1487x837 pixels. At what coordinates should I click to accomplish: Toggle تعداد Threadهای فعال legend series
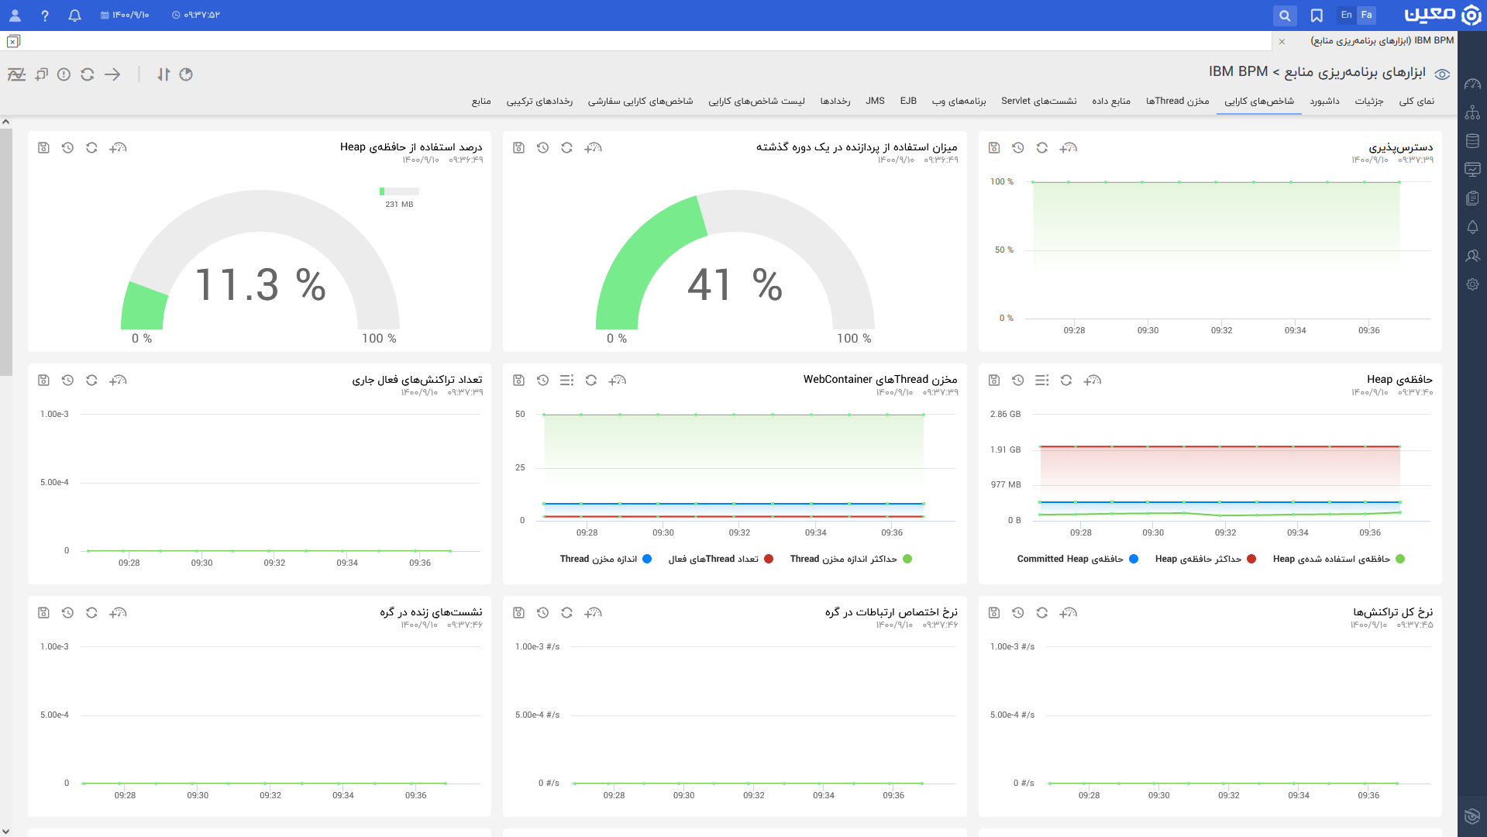click(x=721, y=559)
